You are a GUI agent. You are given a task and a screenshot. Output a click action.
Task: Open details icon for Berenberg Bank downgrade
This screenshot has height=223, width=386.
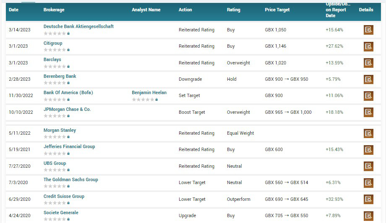(368, 79)
